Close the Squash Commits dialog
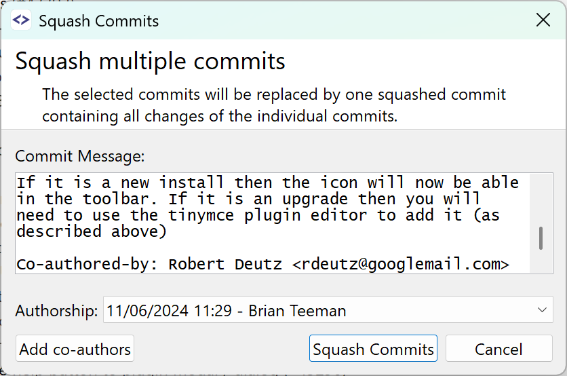This screenshot has width=567, height=376. click(543, 20)
